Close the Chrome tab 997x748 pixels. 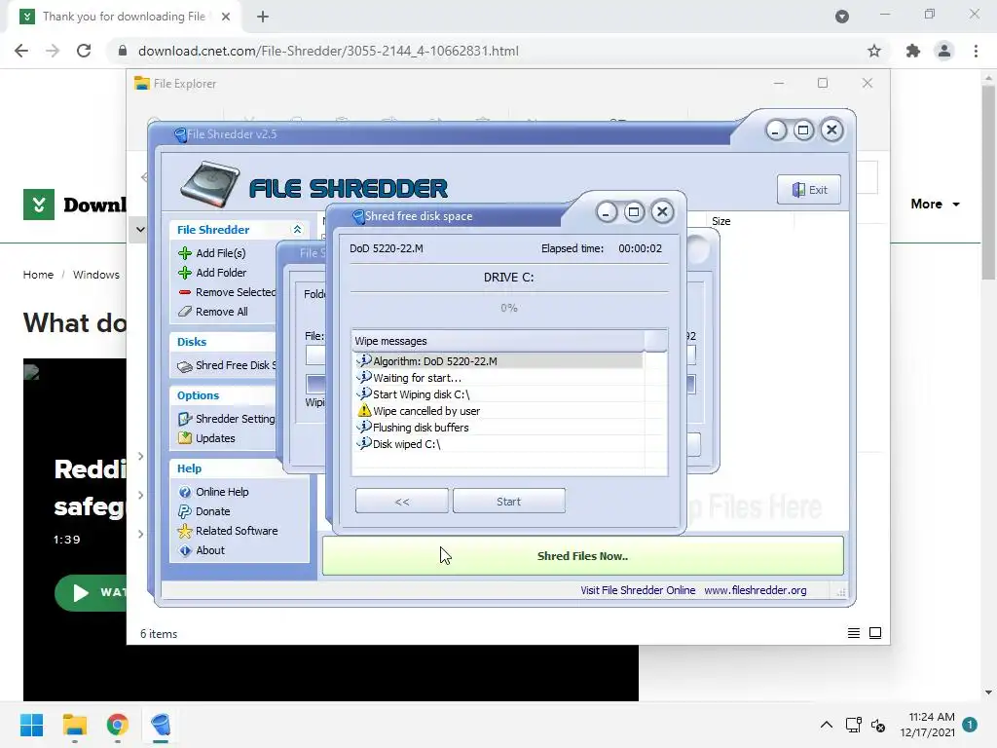click(226, 17)
